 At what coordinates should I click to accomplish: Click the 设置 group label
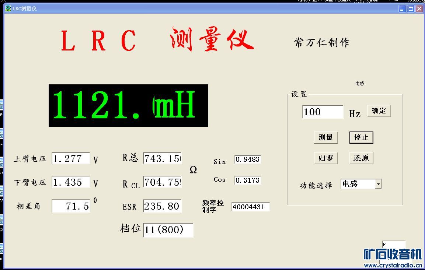click(x=299, y=94)
